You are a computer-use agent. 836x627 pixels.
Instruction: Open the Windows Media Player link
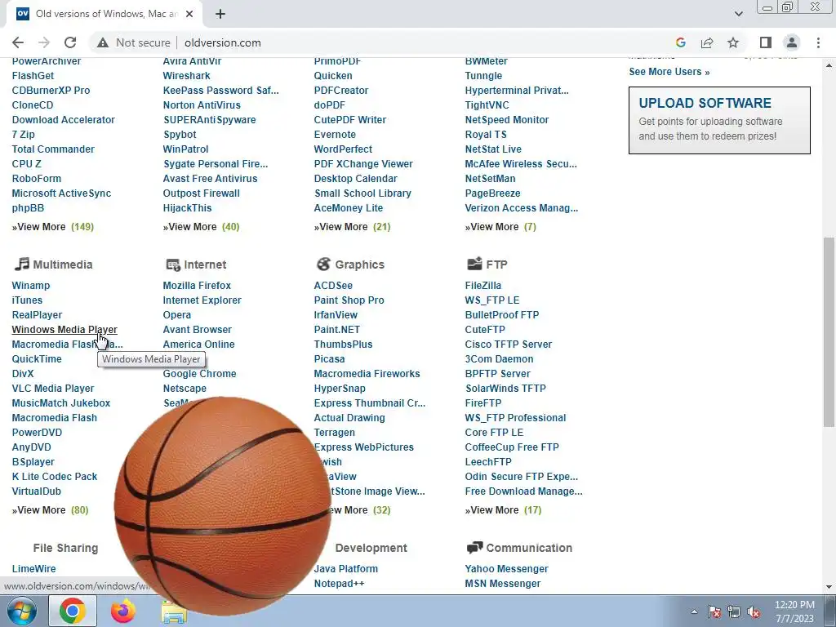(x=64, y=330)
